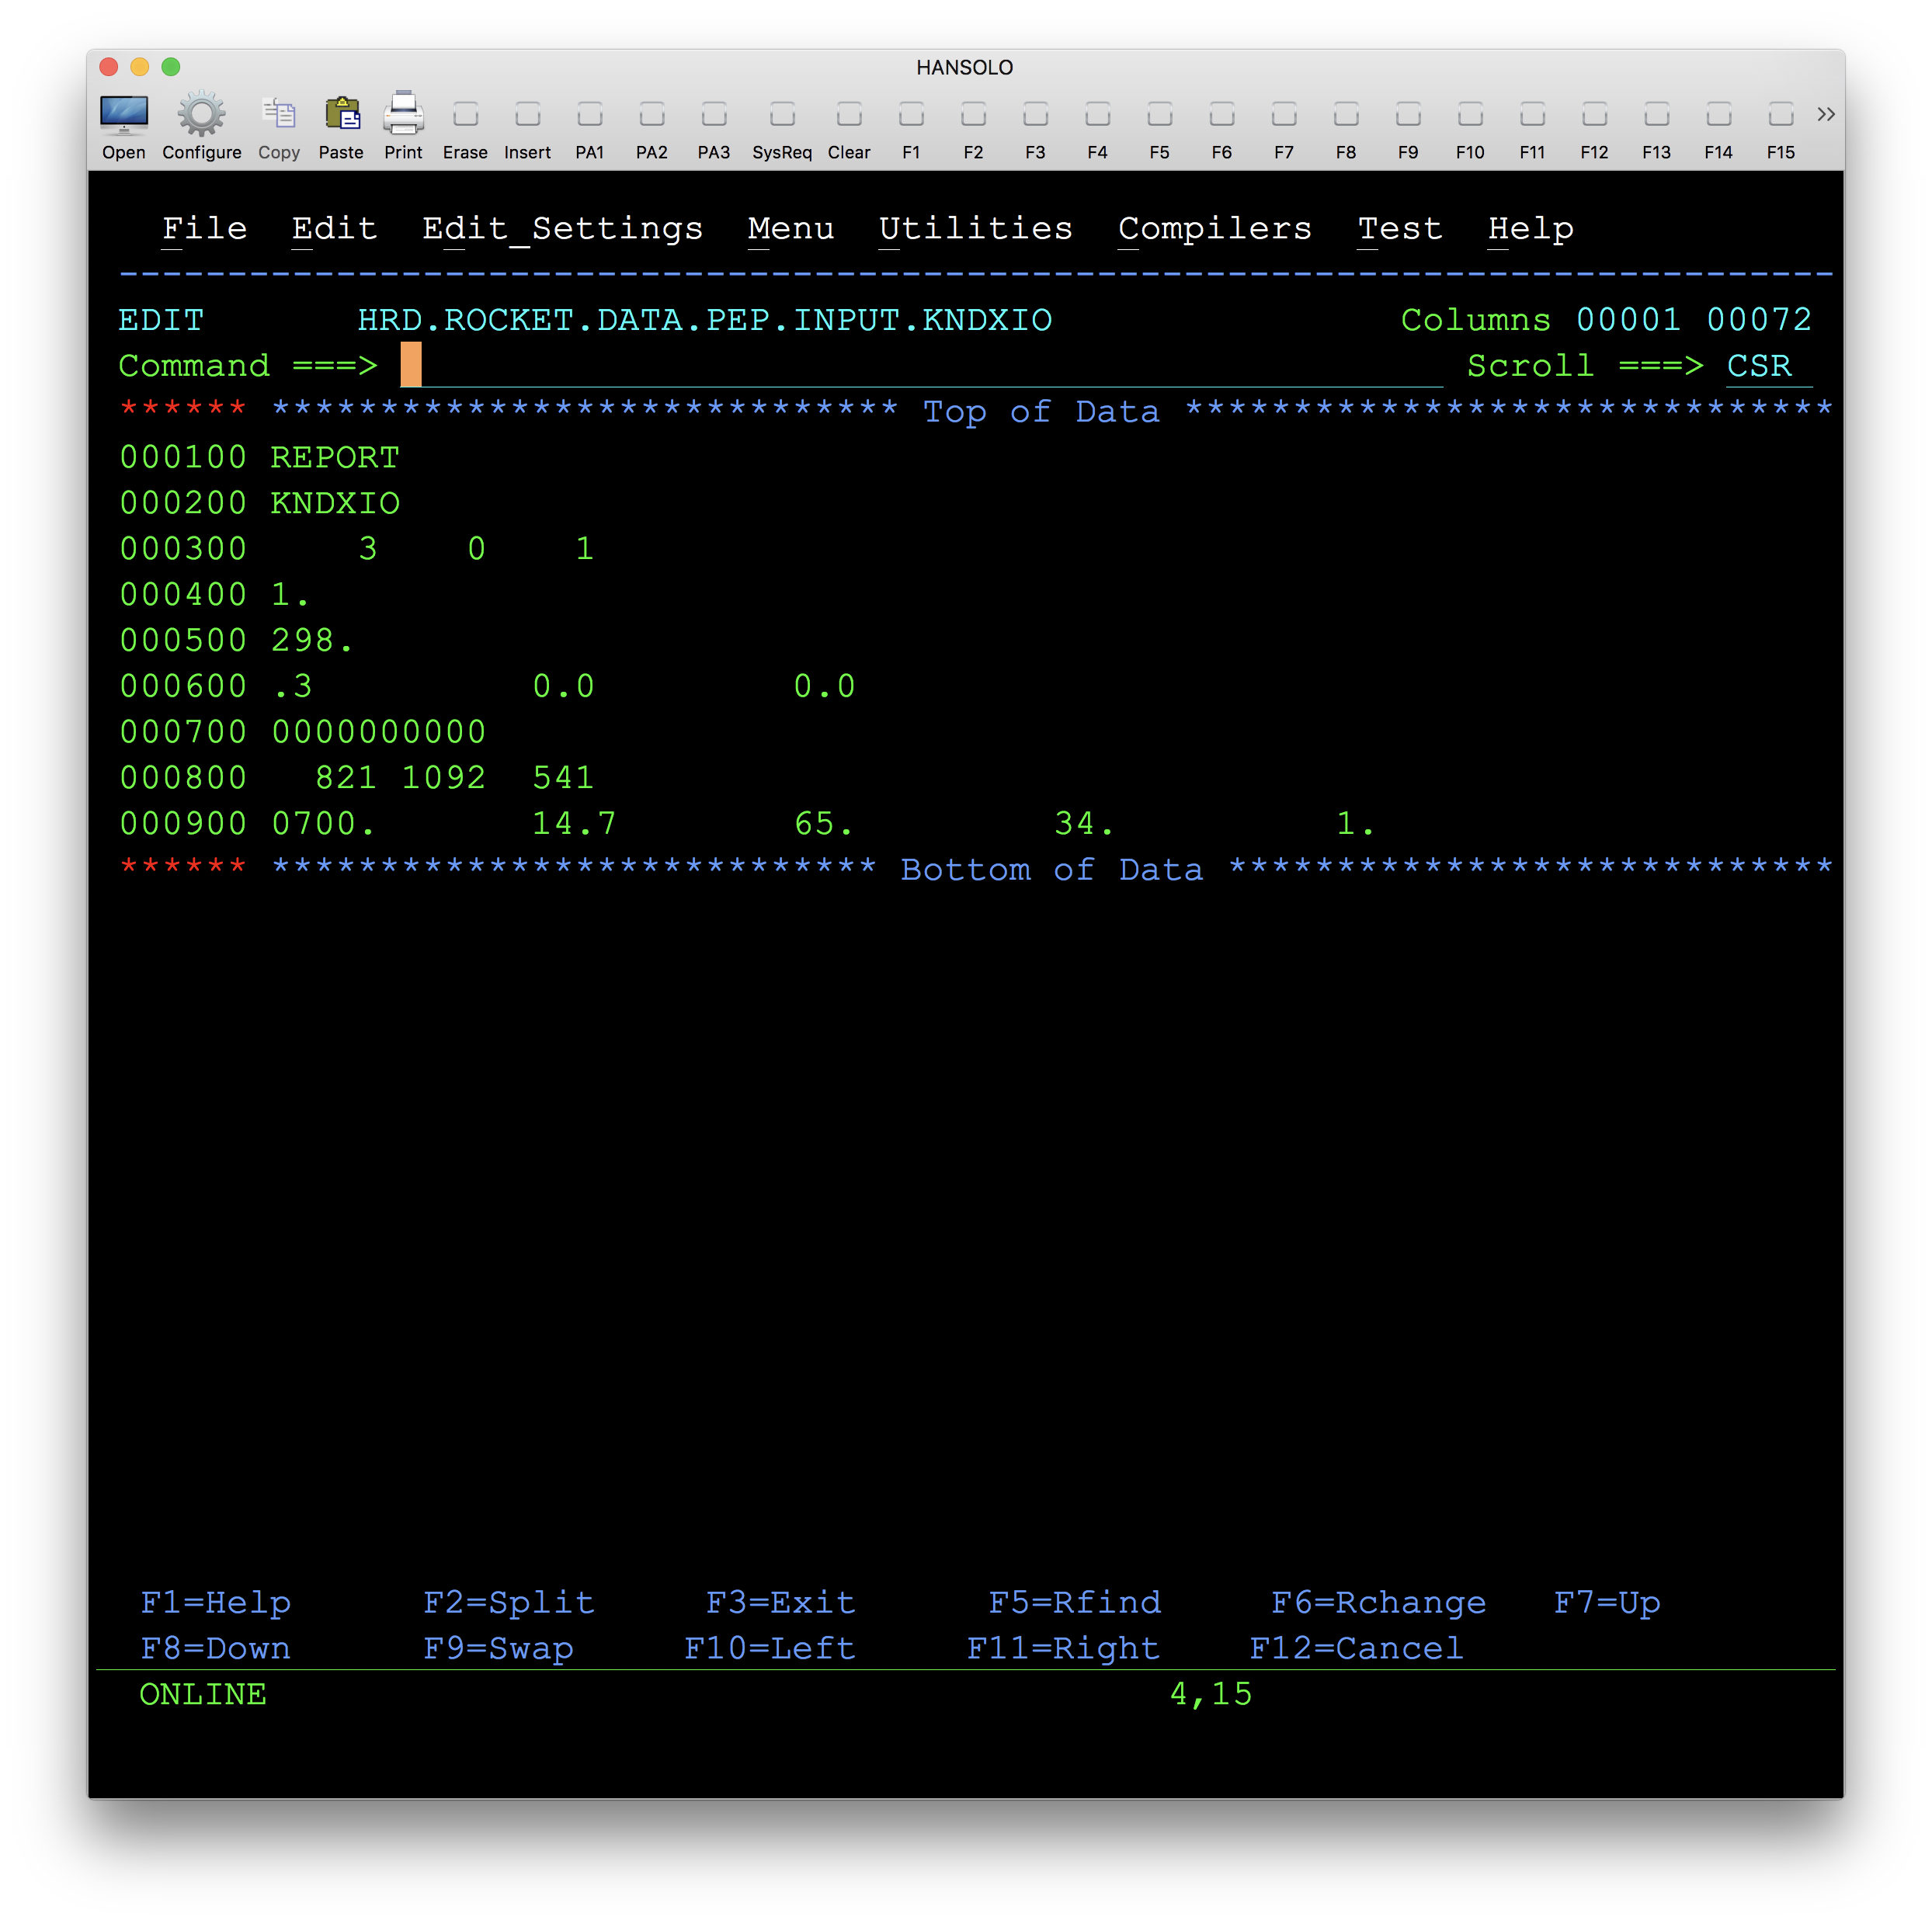The width and height of the screenshot is (1932, 1924).
Task: Click the Open session toolbar icon
Action: pos(124,116)
